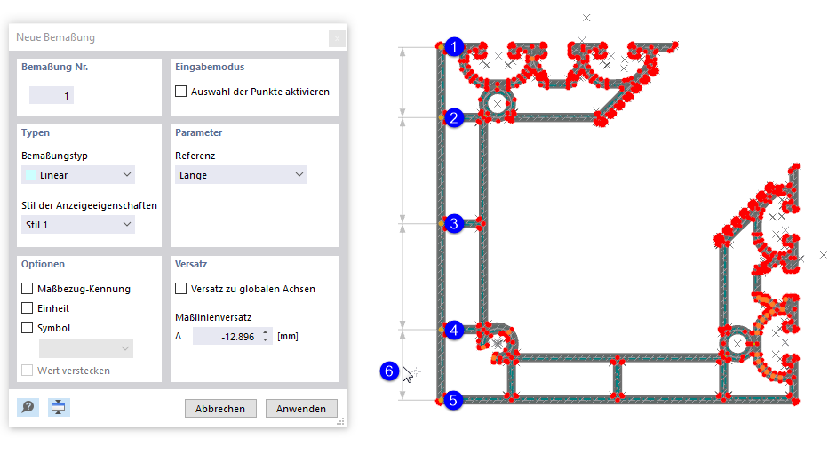Increase Maßlinienversatz with the up stepper arrow
Screen dimensions: 829x455
click(x=266, y=332)
